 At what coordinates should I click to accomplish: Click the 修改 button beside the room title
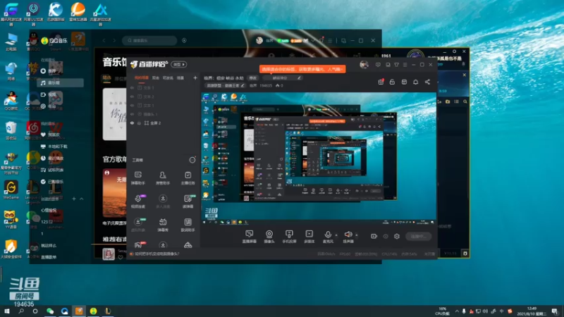253,78
